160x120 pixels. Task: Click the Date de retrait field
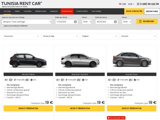coord(67,22)
